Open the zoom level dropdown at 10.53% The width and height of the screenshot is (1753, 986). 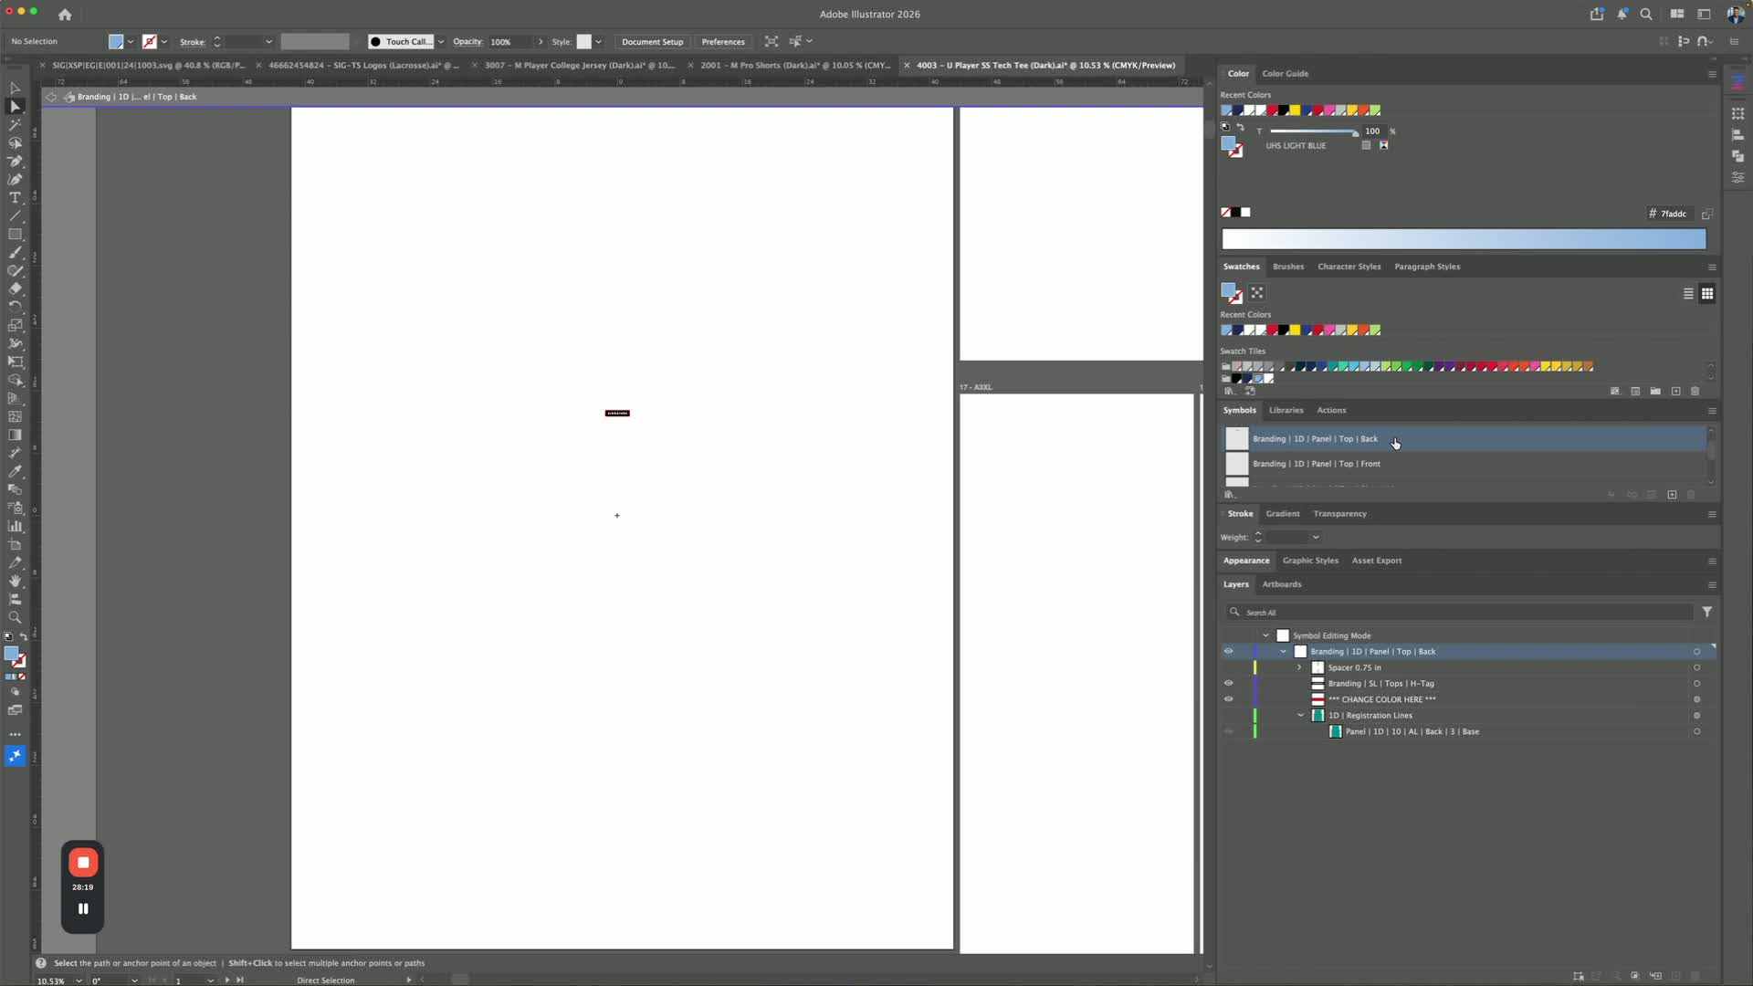tap(79, 981)
